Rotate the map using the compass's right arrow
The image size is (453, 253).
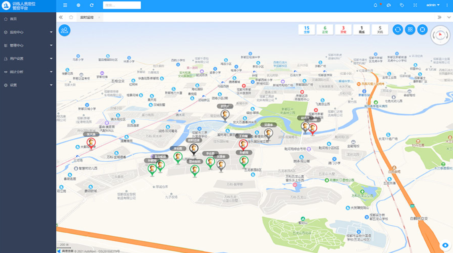(x=447, y=36)
